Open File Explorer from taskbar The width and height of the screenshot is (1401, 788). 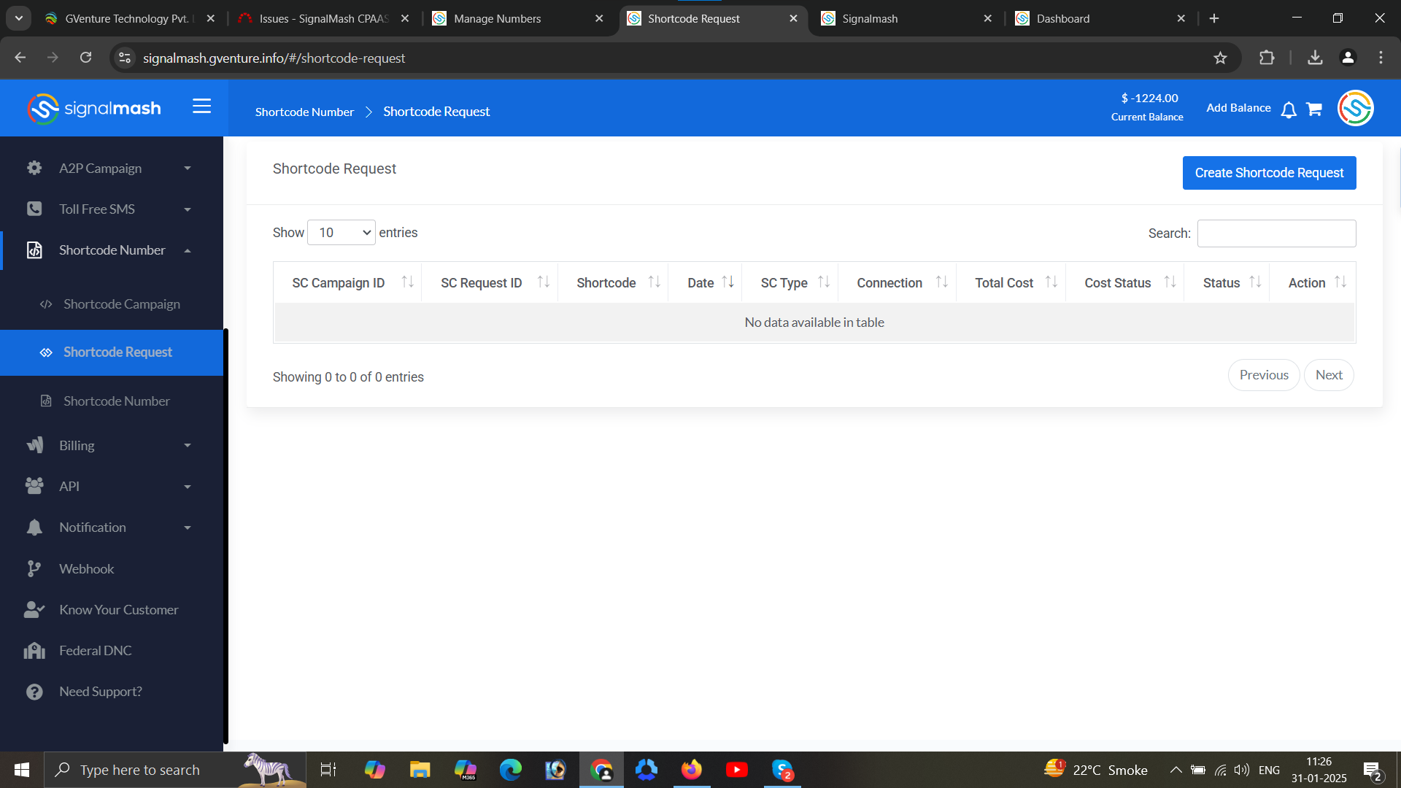(420, 770)
